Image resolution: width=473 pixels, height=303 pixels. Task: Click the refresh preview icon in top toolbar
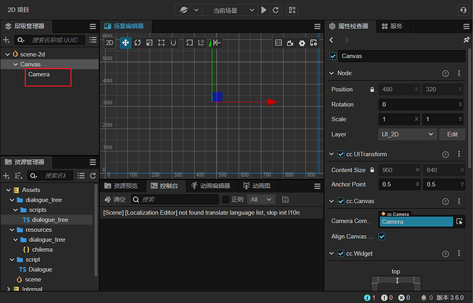click(276, 10)
